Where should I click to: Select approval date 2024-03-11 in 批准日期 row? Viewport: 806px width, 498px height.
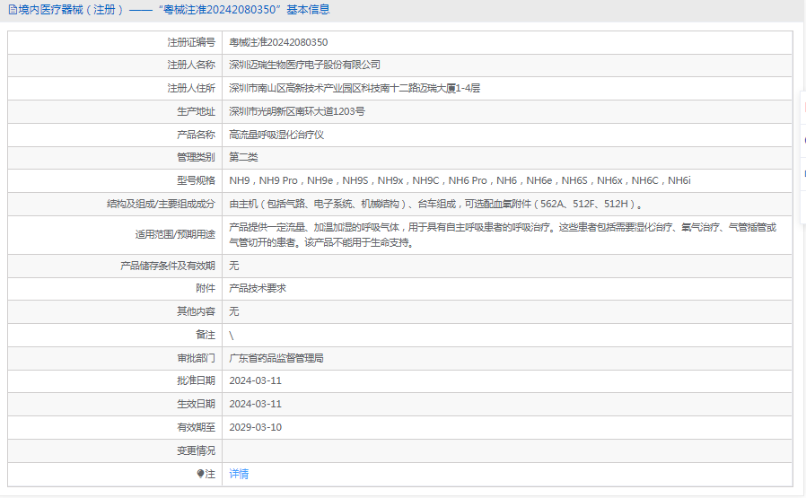pos(255,380)
